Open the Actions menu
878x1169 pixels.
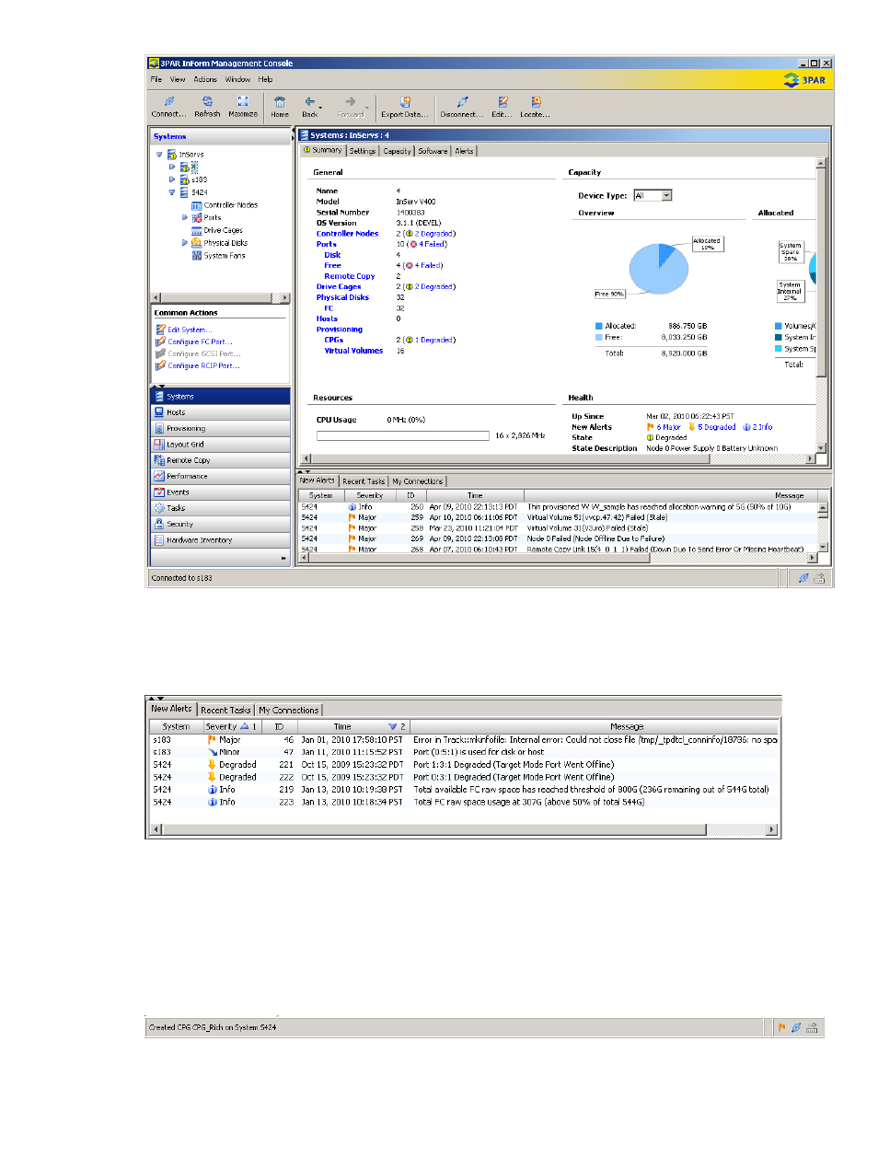click(205, 80)
